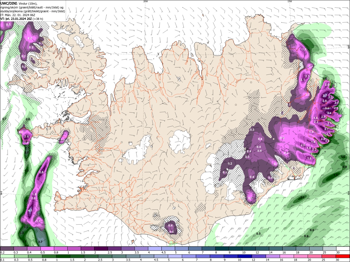Click the bright red rain swatch labeled 30
Screen dimensions: 350x262
click(343, 256)
